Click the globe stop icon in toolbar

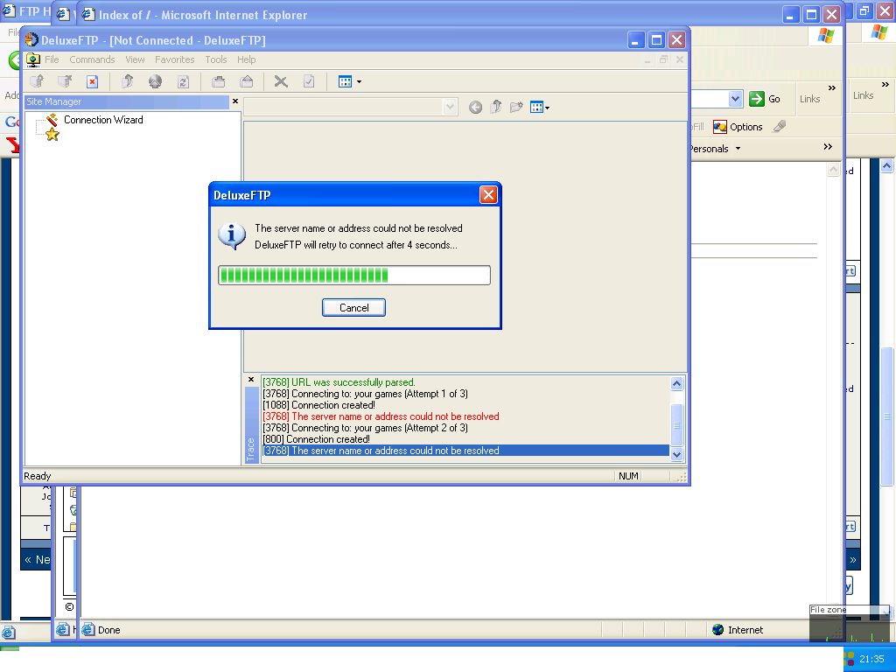tap(155, 81)
